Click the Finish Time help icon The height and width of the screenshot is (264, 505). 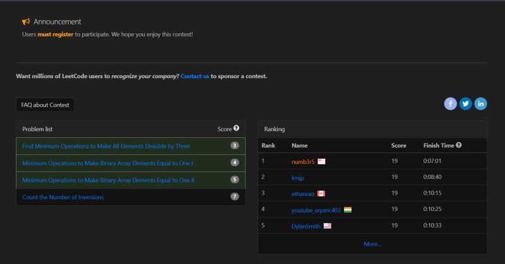click(x=458, y=145)
